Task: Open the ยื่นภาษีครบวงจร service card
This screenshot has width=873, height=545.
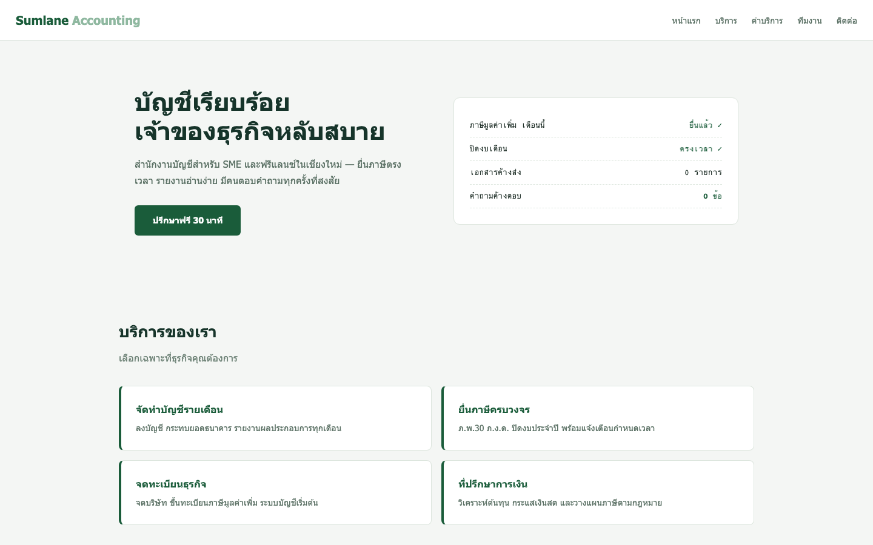Action: click(598, 418)
